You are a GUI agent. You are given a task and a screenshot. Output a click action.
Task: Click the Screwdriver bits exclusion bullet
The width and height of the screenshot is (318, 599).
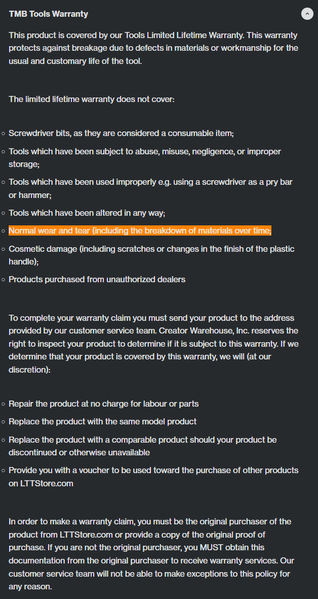click(x=121, y=134)
